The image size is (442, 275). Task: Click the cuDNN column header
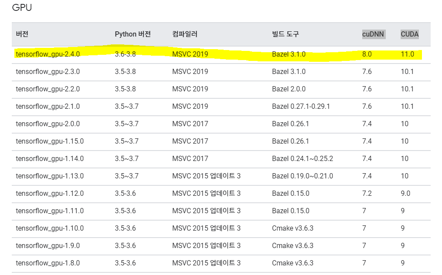coord(373,34)
